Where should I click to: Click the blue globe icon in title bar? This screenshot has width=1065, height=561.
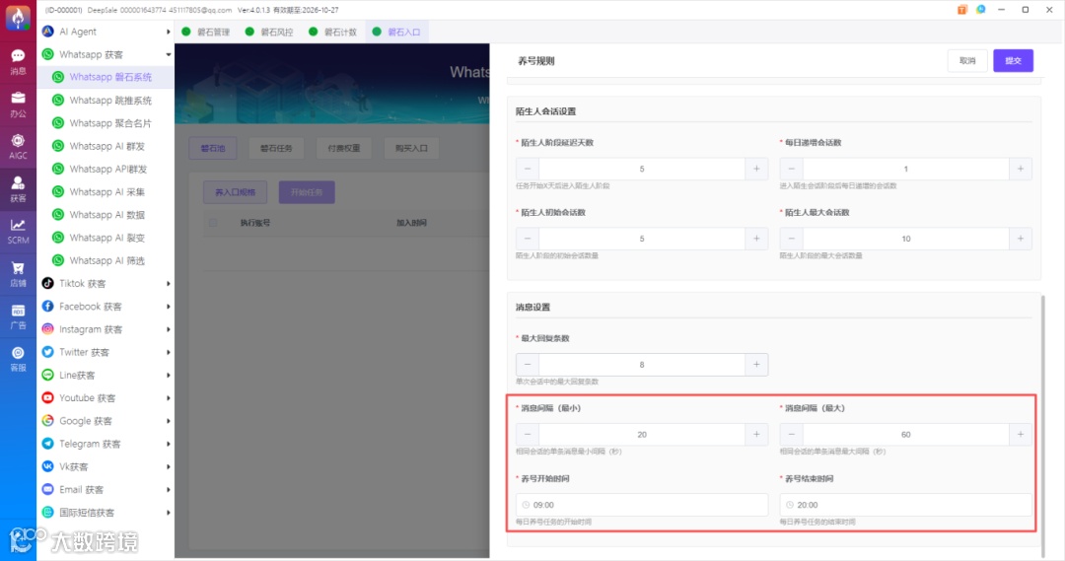(981, 10)
